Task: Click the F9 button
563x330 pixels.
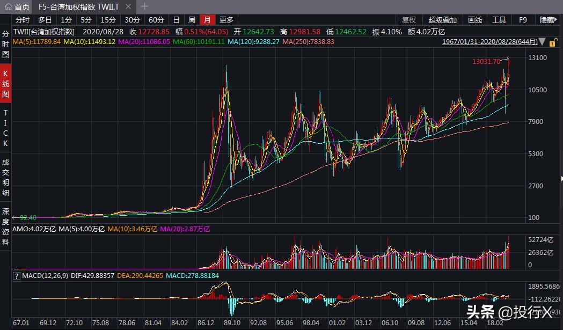Action: click(x=523, y=20)
